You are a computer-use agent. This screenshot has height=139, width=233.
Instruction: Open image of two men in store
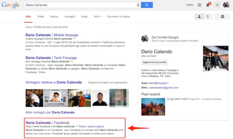[x=79, y=98]
